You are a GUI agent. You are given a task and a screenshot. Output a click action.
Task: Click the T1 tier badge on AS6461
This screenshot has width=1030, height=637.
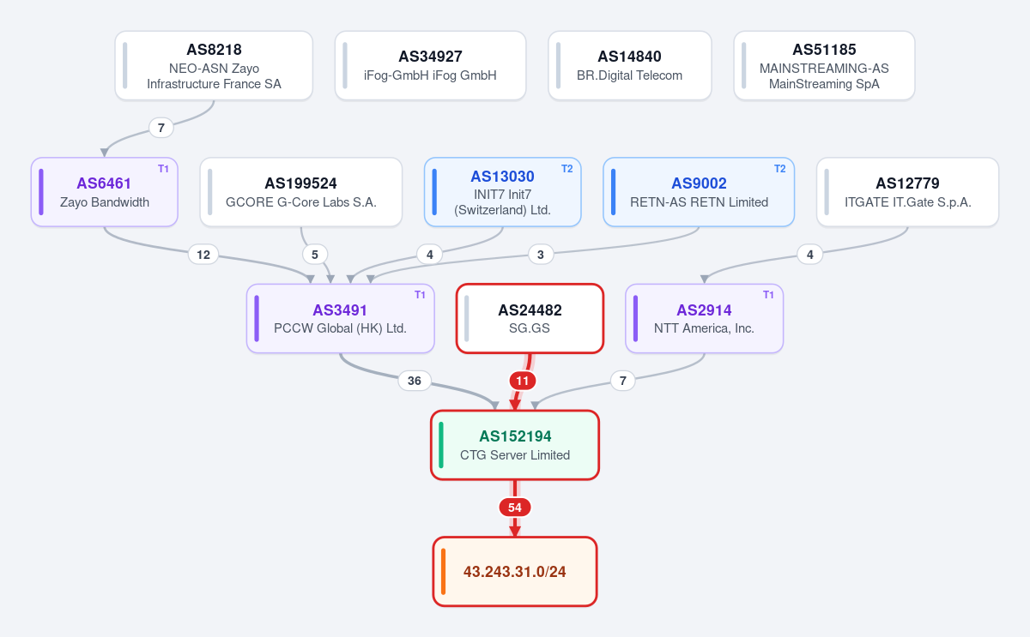tap(163, 169)
